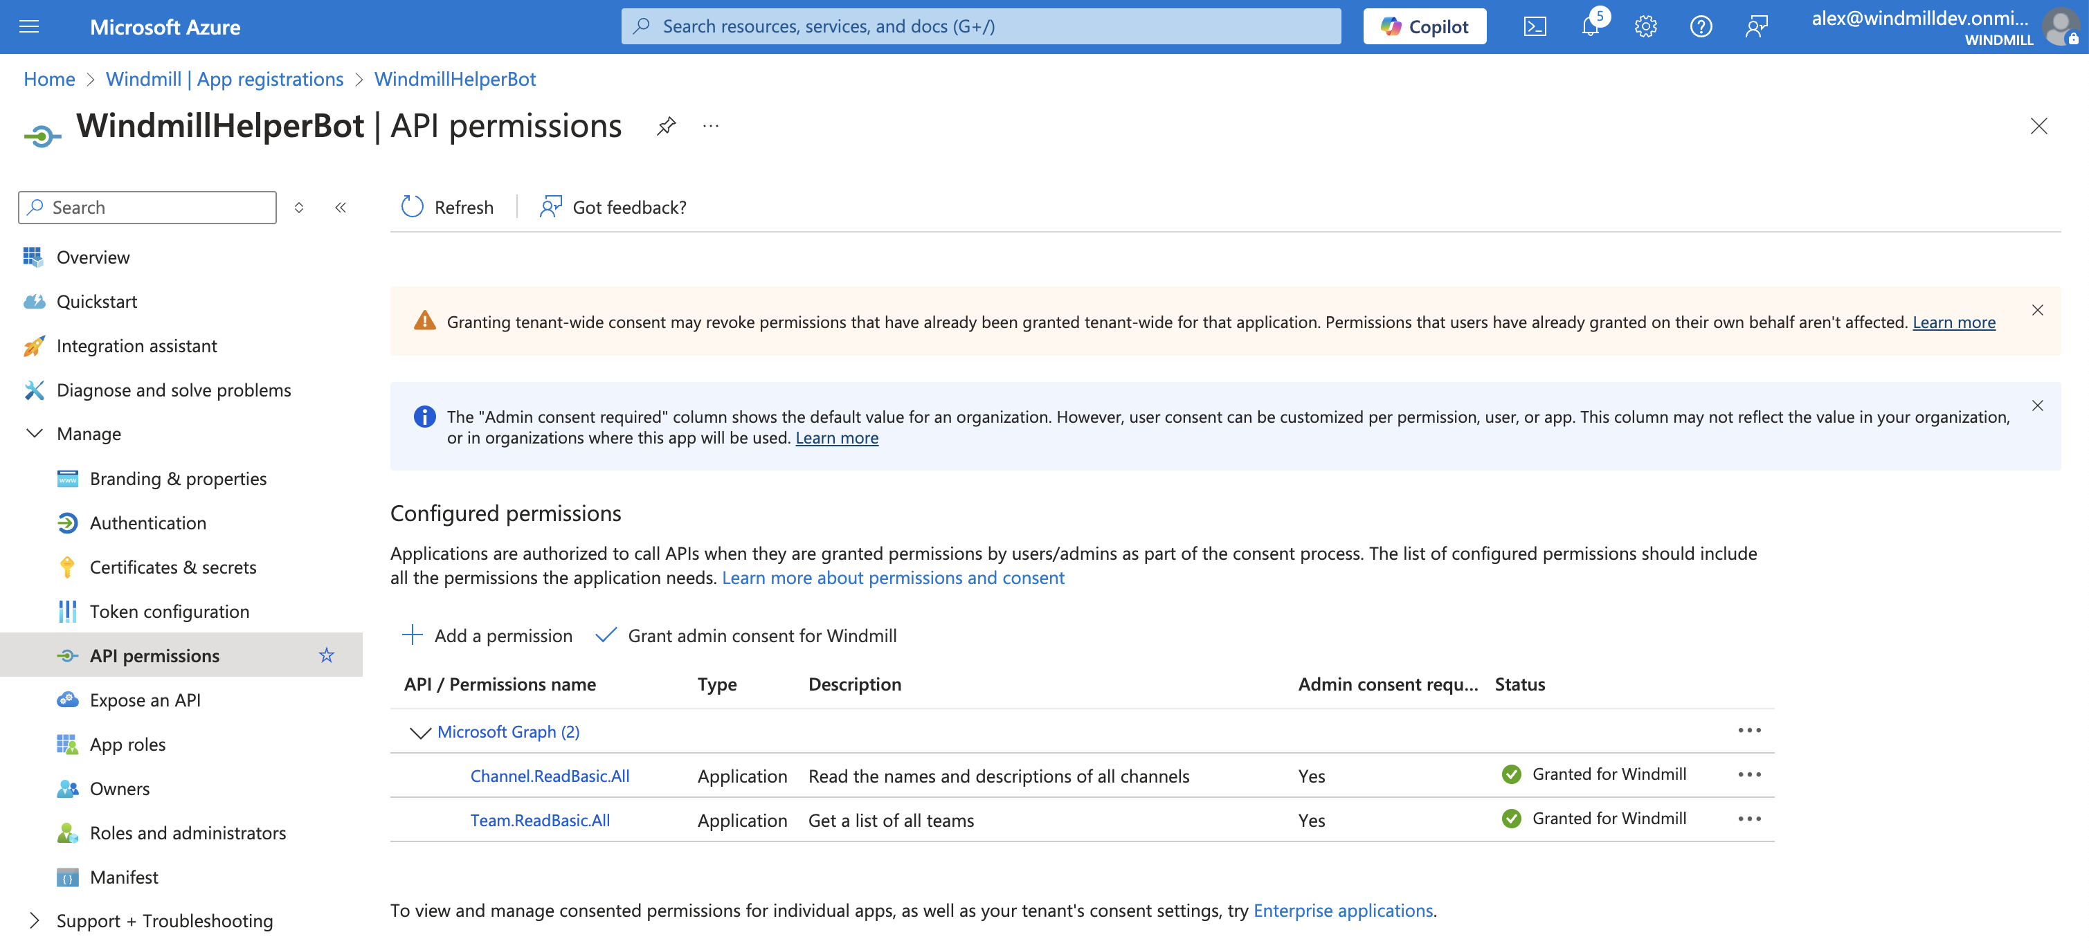Screen dimensions: 2089x948
Task: Open Certificates & secrets
Action: pyautogui.click(x=173, y=567)
